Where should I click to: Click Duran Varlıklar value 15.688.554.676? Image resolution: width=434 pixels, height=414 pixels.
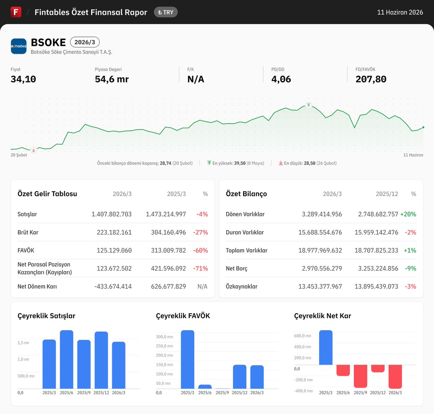320,232
